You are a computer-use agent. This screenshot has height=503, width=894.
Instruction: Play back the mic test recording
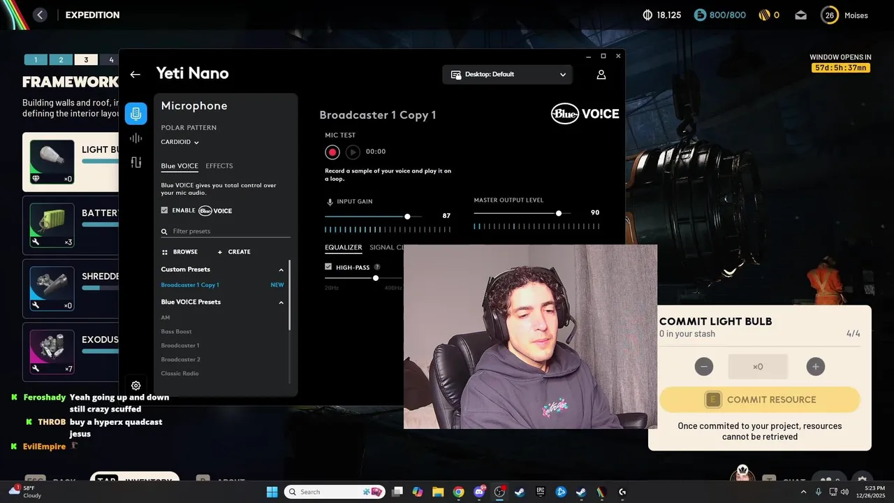coord(353,152)
